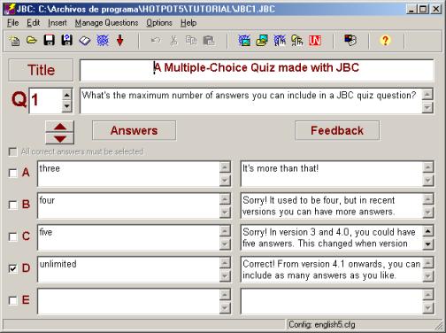This screenshot has height=333, width=446.
Task: Click the Undo toolbar icon
Action: click(x=156, y=40)
